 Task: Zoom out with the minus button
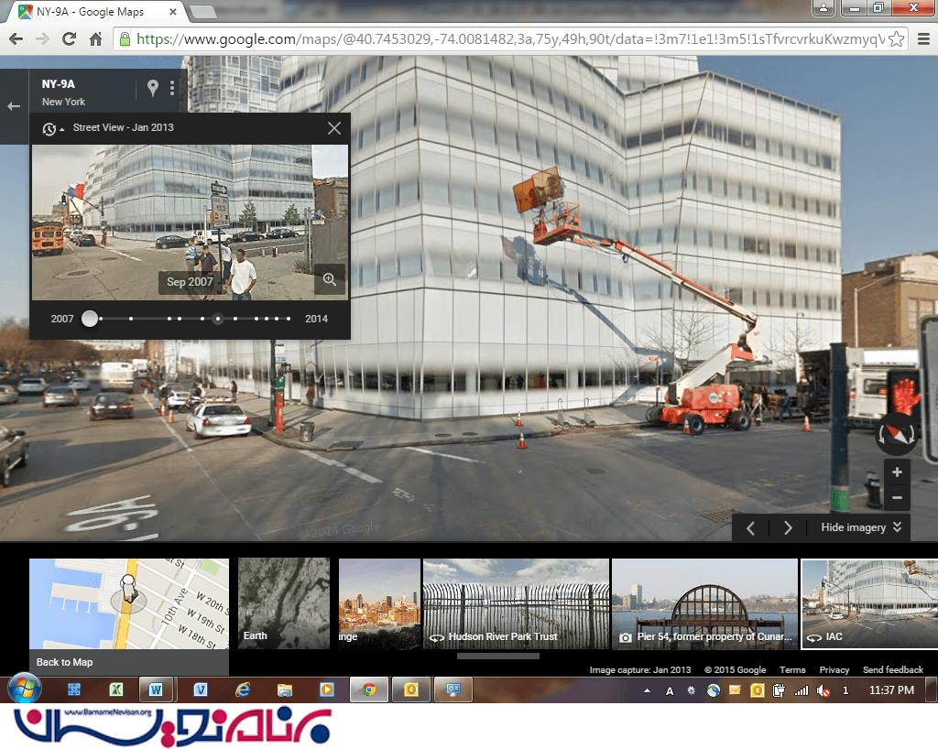pyautogui.click(x=897, y=498)
